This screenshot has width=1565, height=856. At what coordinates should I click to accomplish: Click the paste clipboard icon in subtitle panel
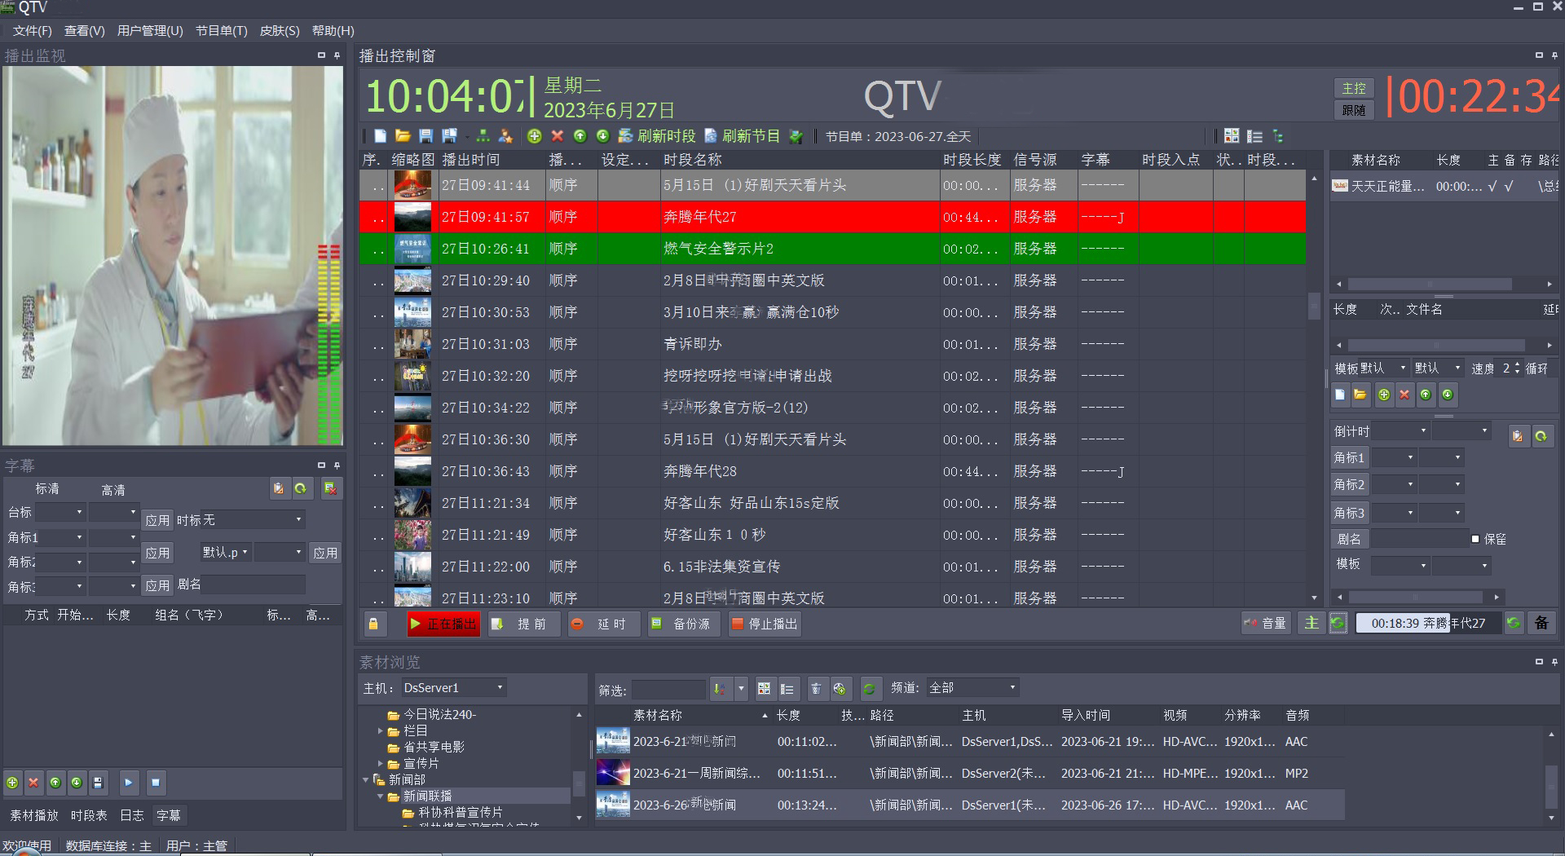[x=279, y=488]
